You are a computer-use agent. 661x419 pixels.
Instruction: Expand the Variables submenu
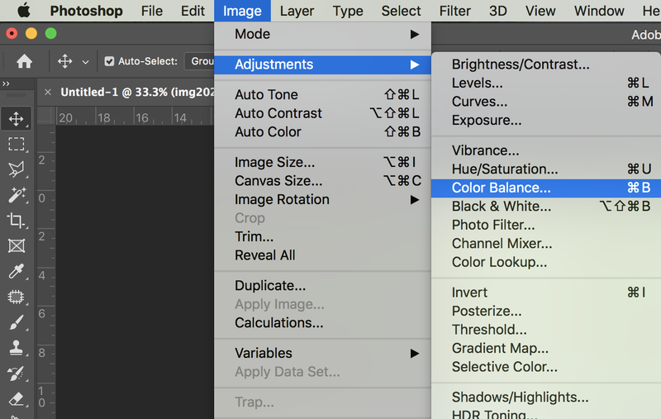pyautogui.click(x=322, y=353)
